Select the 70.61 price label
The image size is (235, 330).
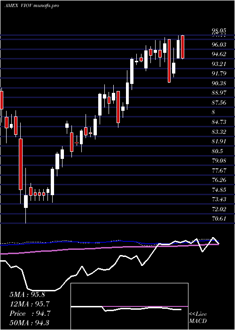pos(219,219)
